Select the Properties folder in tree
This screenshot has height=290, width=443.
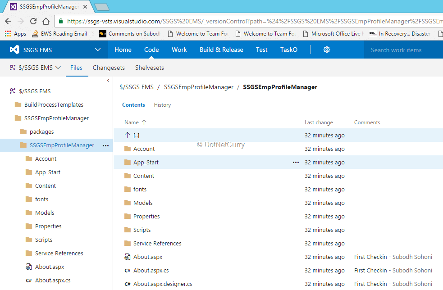point(48,226)
